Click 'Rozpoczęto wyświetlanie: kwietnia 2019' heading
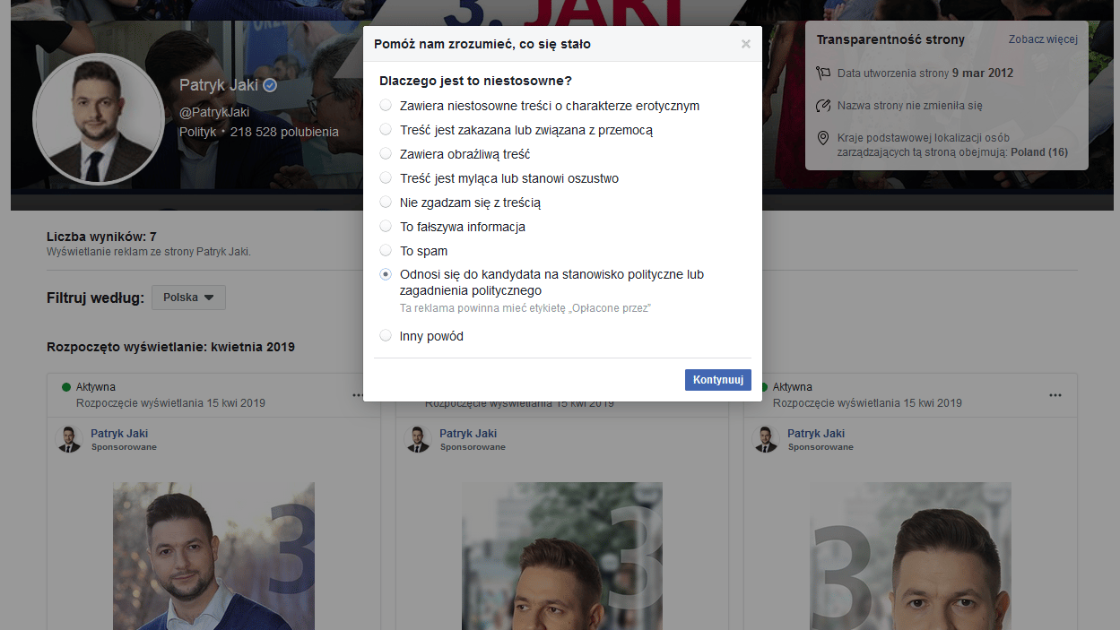Screen dimensions: 1120x630 point(170,347)
